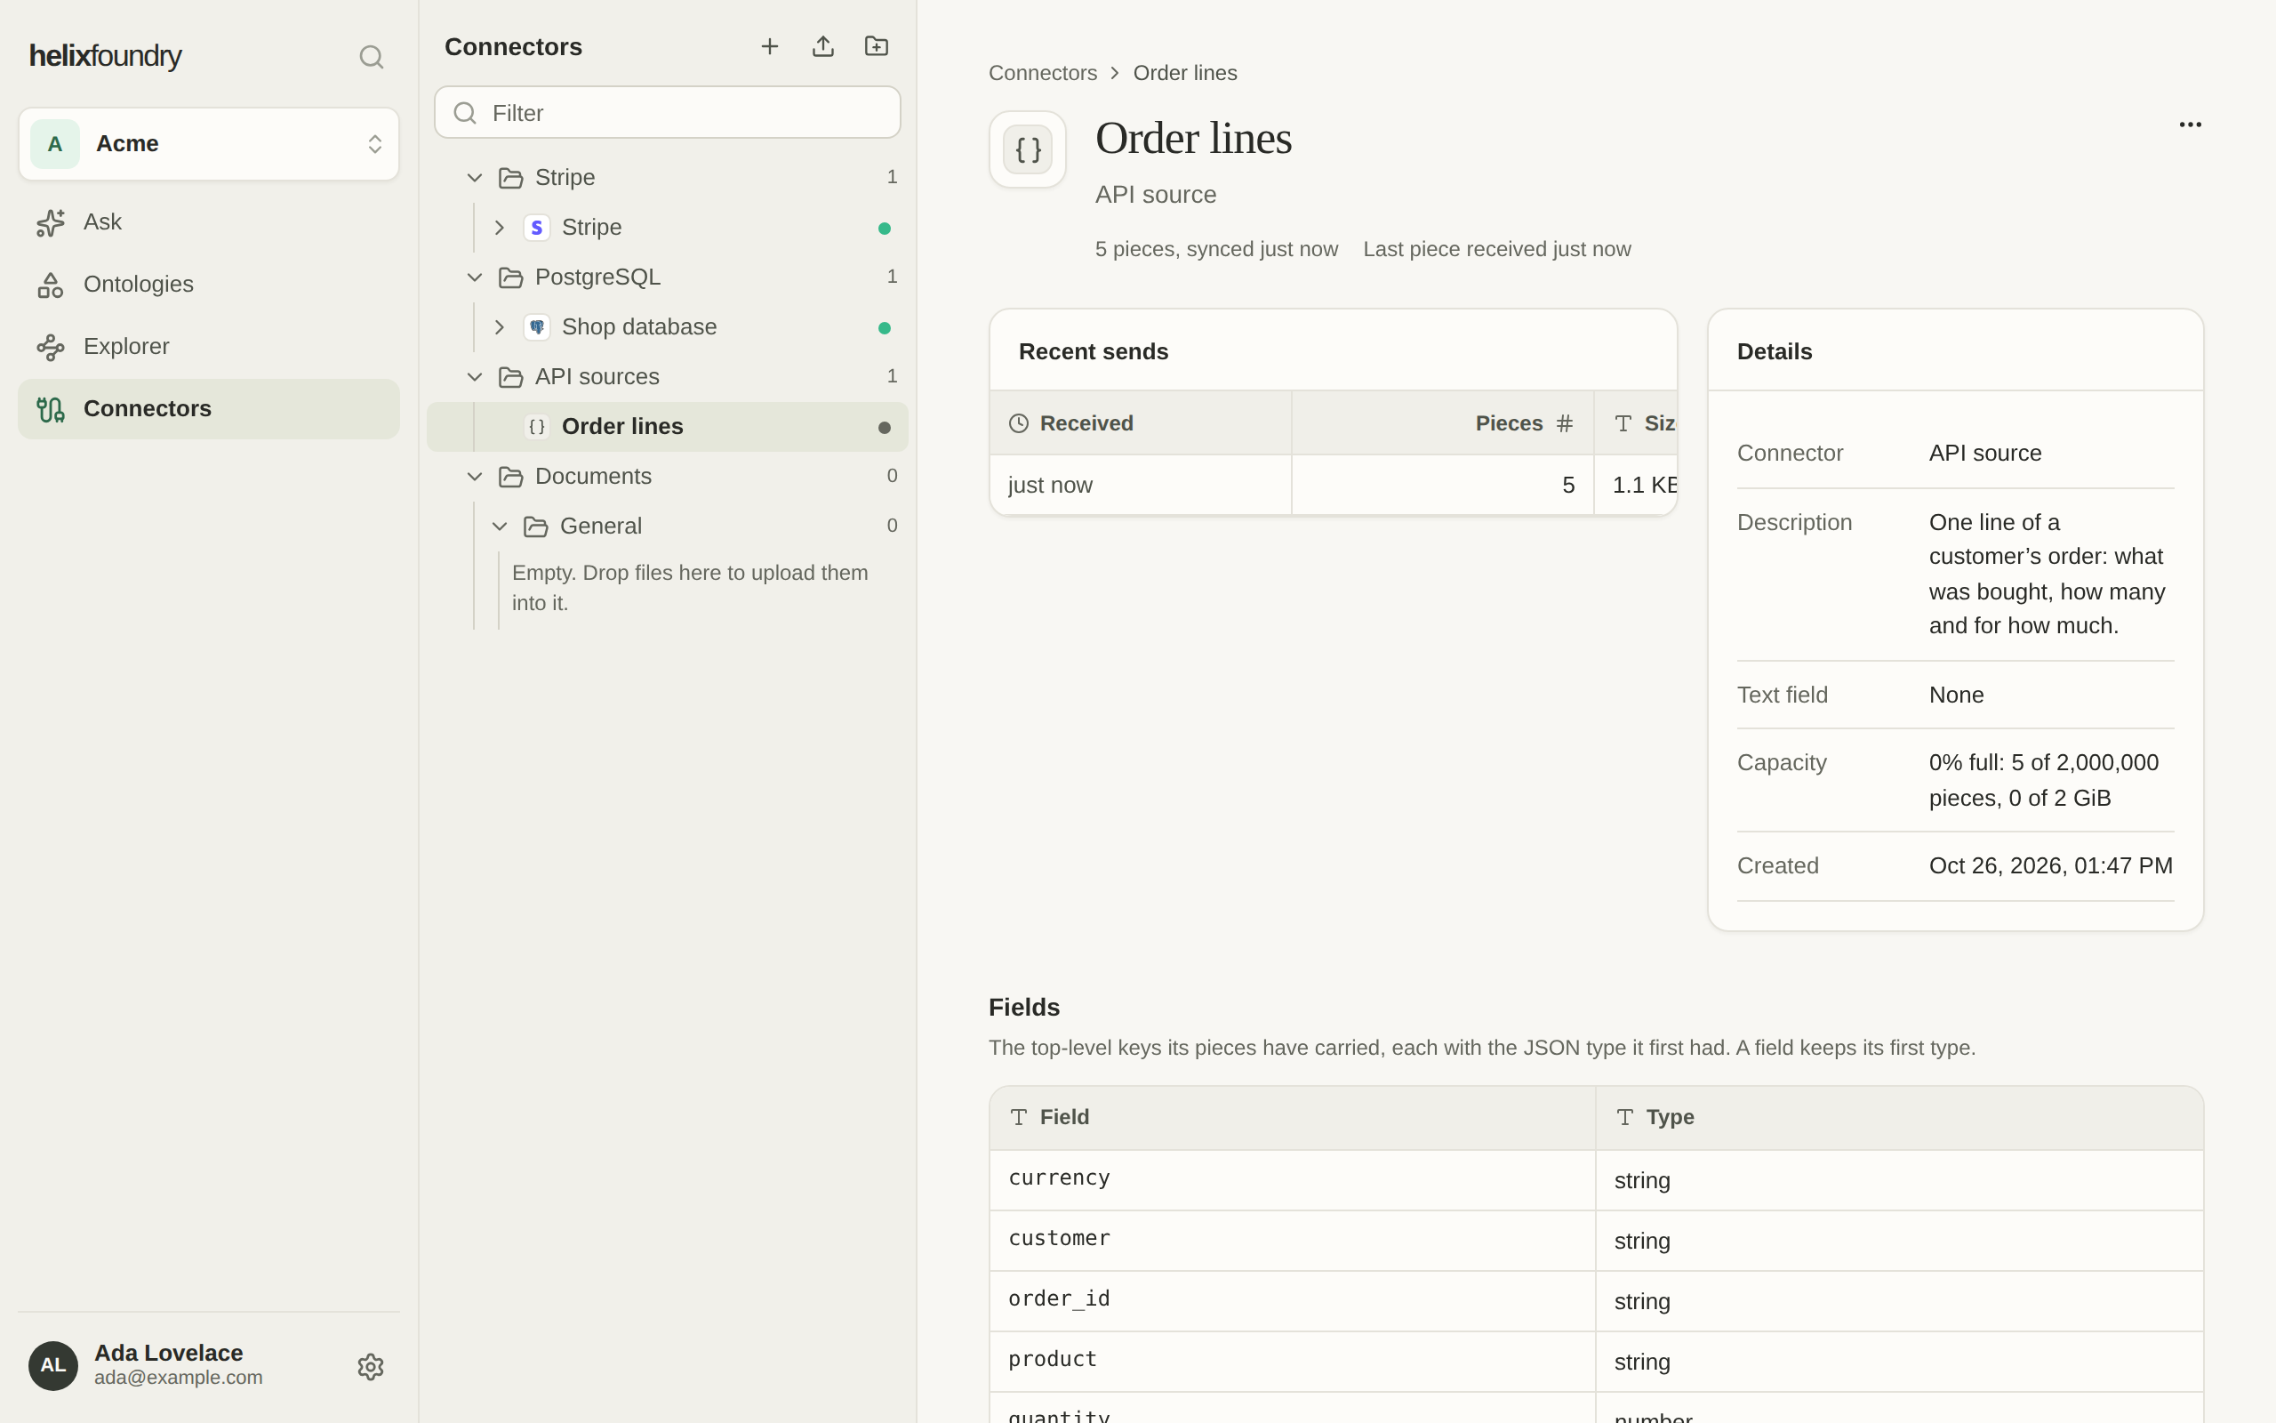Viewport: 2276px width, 1423px height.
Task: Sort by the Received column header
Action: [1140, 423]
